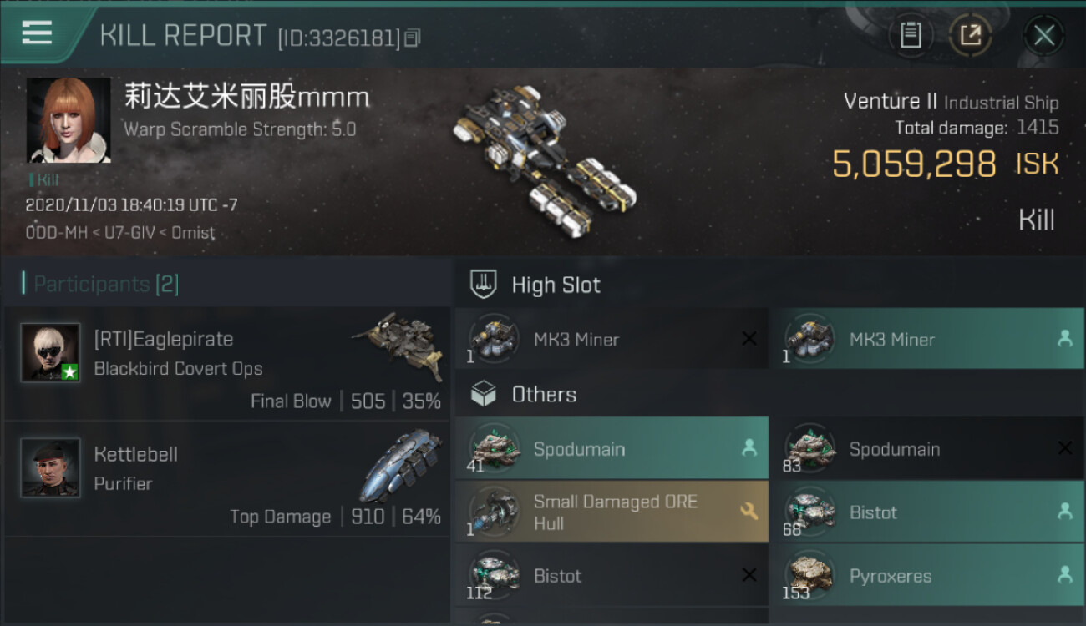This screenshot has width=1086, height=626.
Task: Select the dropped MK3 Miner item
Action: click(927, 340)
